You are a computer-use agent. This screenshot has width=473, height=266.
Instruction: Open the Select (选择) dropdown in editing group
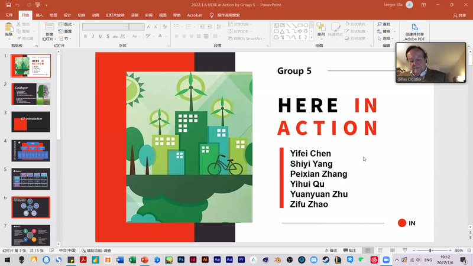[386, 38]
